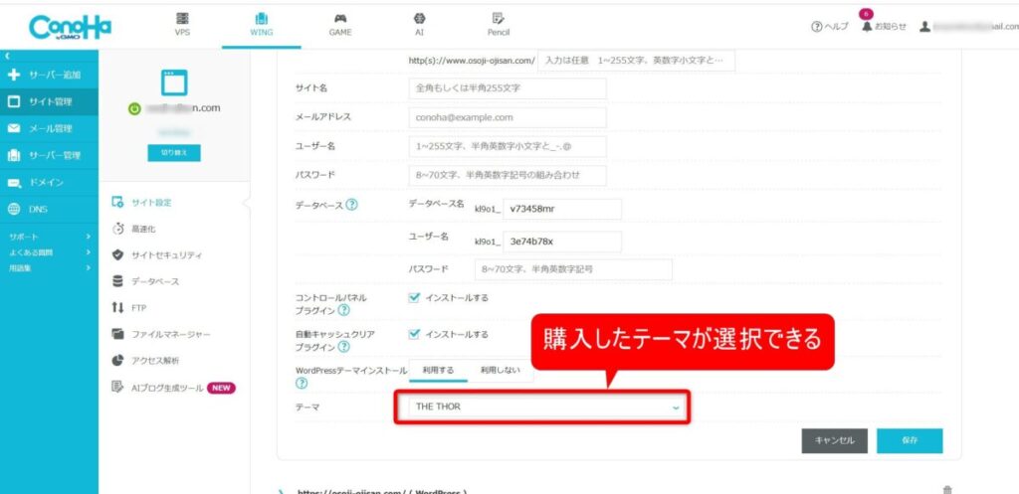Click the URL path input field

(637, 61)
